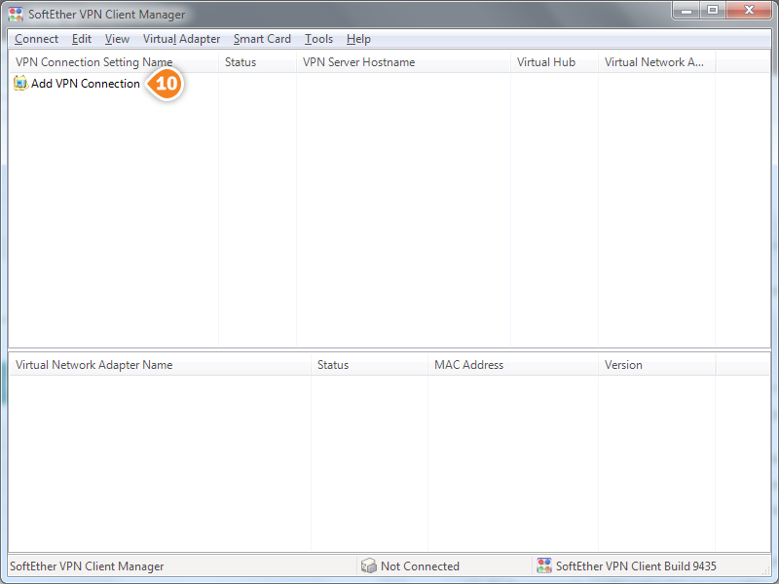Click the Add VPN Connection icon

tap(20, 83)
